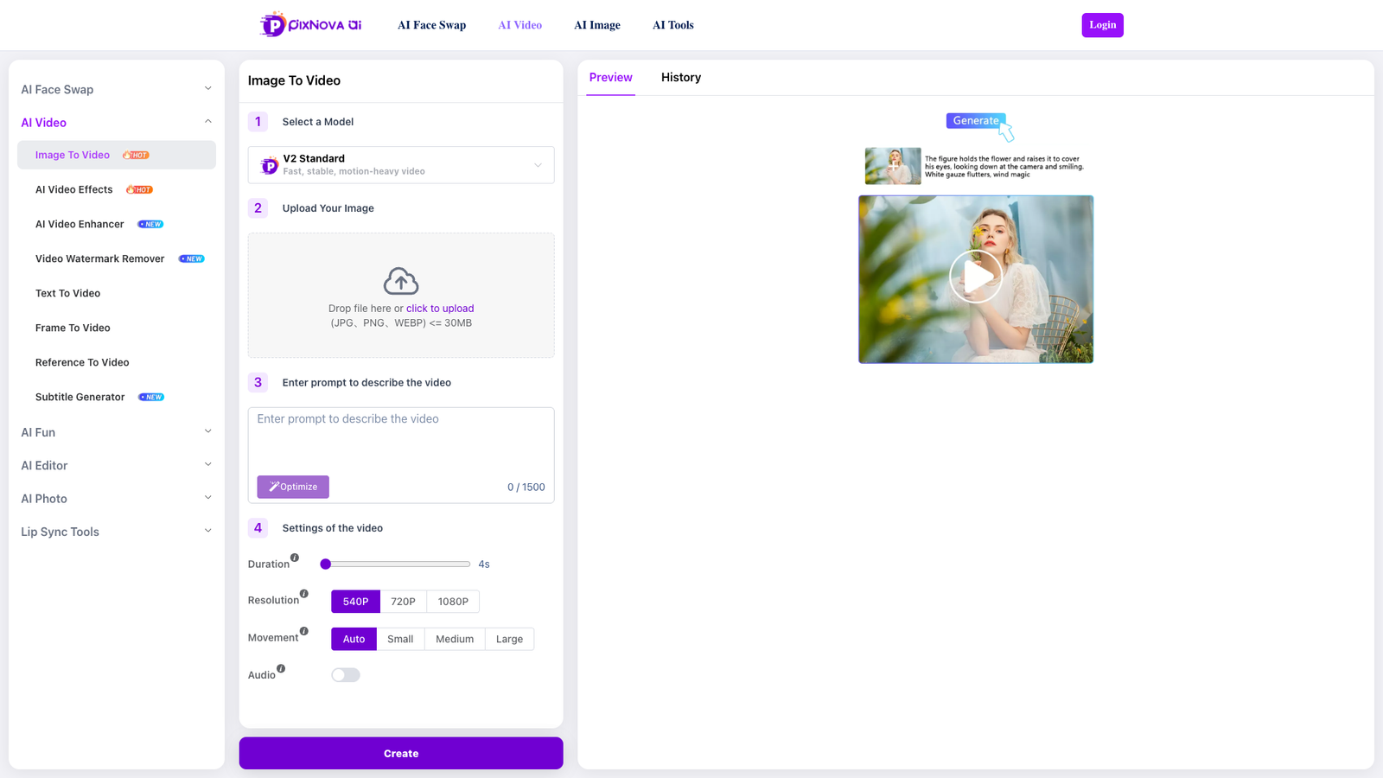
Task: Expand the AI Face Swap sidebar section
Action: (117, 89)
